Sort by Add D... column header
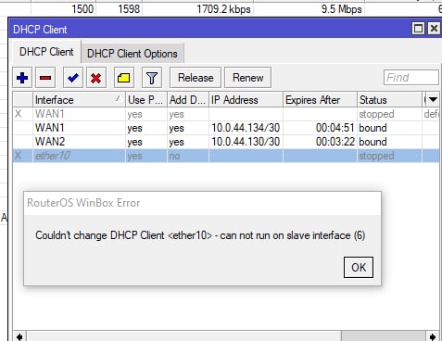 188,100
